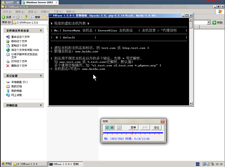The width and height of the screenshot is (225, 167).
Task: Expand the 详细信息 panel
Action: 41,105
